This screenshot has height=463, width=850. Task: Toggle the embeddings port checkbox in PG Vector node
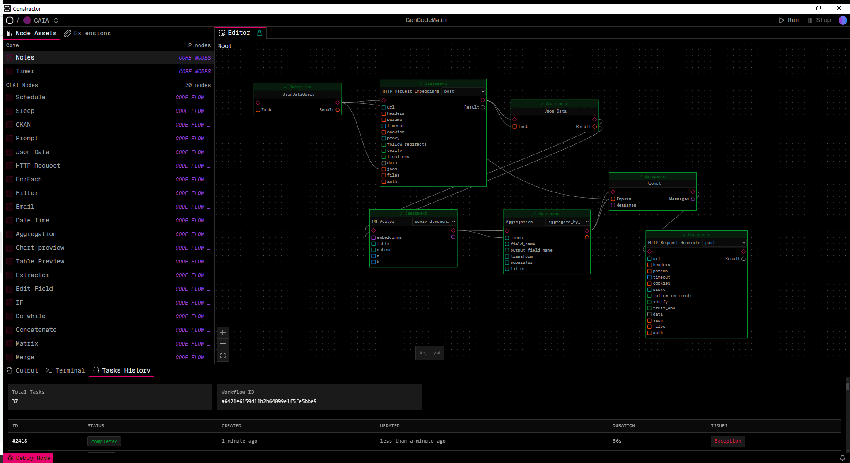click(373, 237)
